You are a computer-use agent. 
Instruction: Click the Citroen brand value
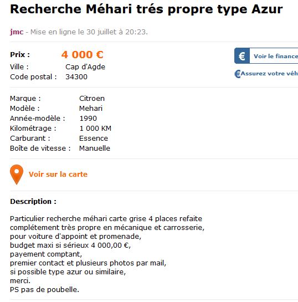point(92,99)
